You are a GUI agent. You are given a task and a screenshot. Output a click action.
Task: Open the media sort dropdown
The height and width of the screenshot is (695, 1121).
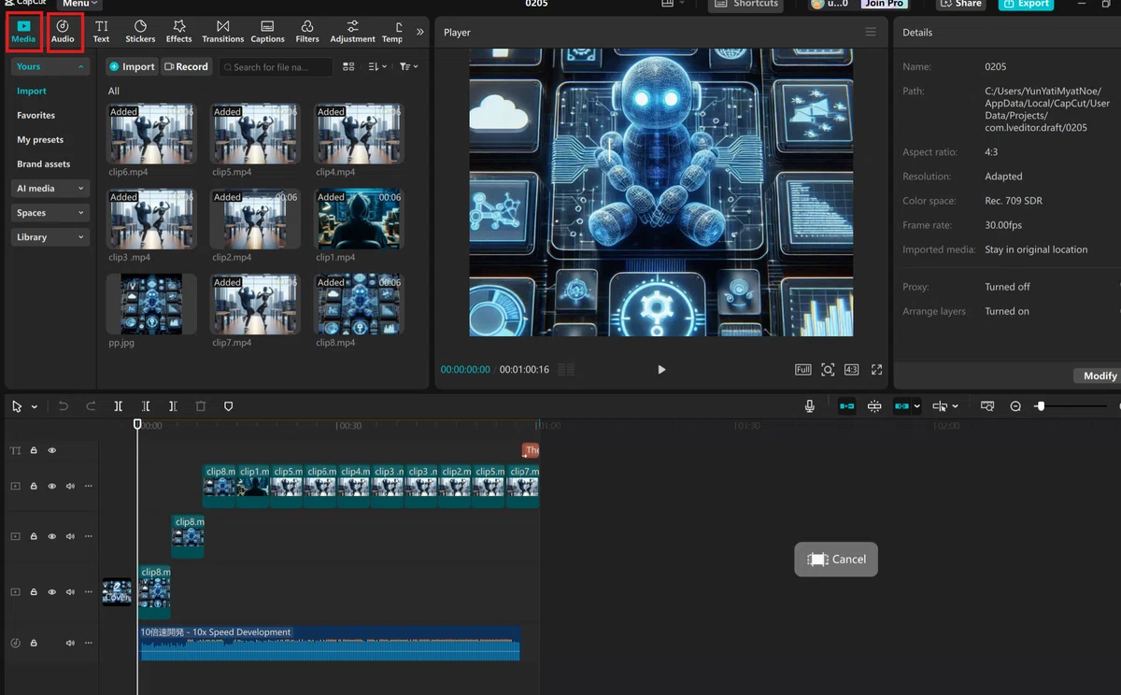click(x=376, y=67)
